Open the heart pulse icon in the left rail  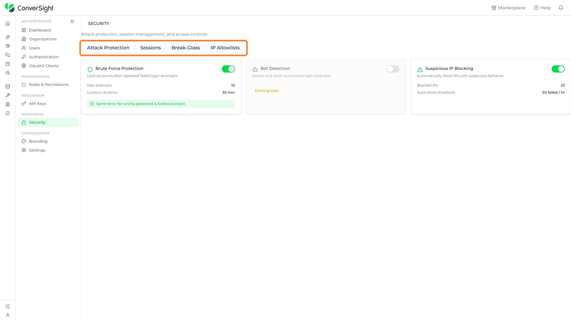(x=8, y=46)
